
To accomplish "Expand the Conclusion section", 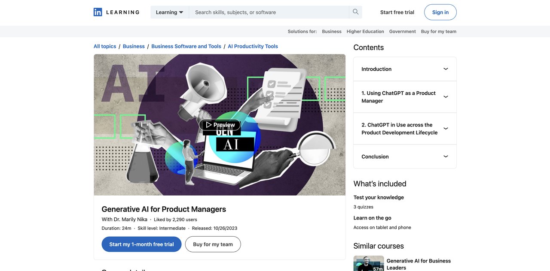I will [405, 157].
